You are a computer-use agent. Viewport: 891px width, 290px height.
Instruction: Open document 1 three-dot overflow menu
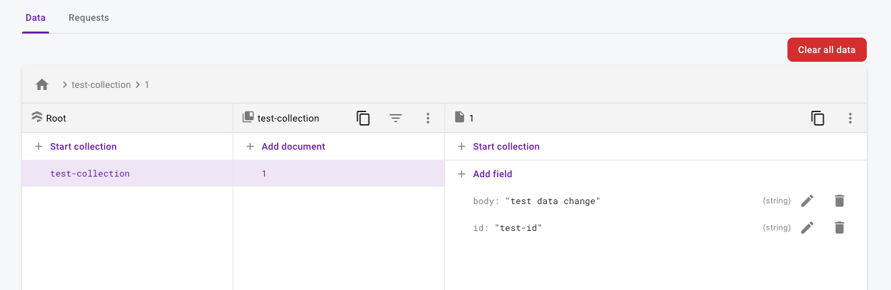[850, 118]
